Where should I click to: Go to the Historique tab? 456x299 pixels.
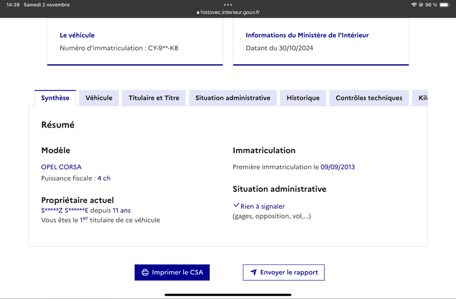coord(303,98)
